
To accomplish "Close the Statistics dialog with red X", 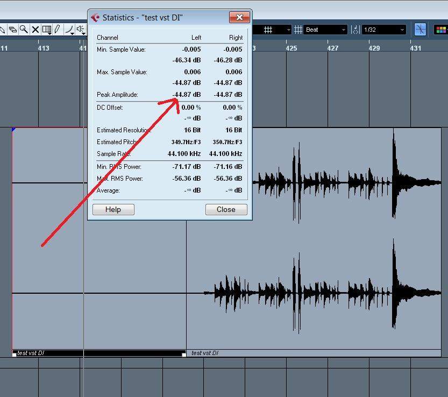I will [239, 17].
